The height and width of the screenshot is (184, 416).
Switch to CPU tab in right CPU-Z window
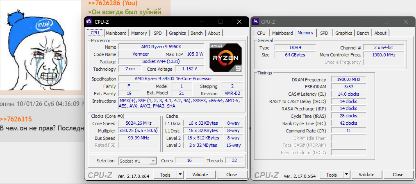tap(261, 33)
